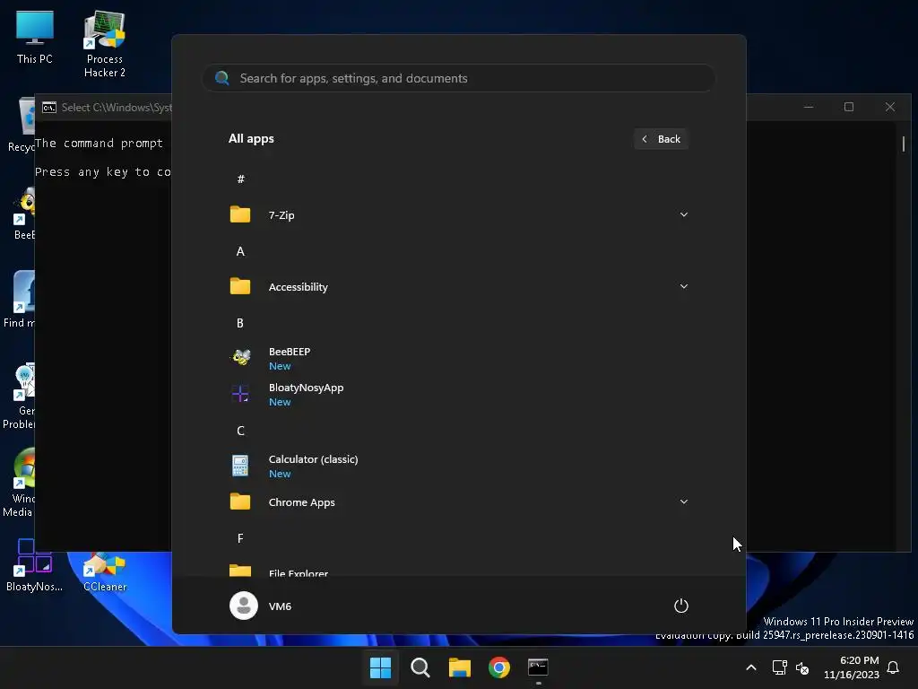Select the Recycle Bin desktop icon

pos(22,125)
